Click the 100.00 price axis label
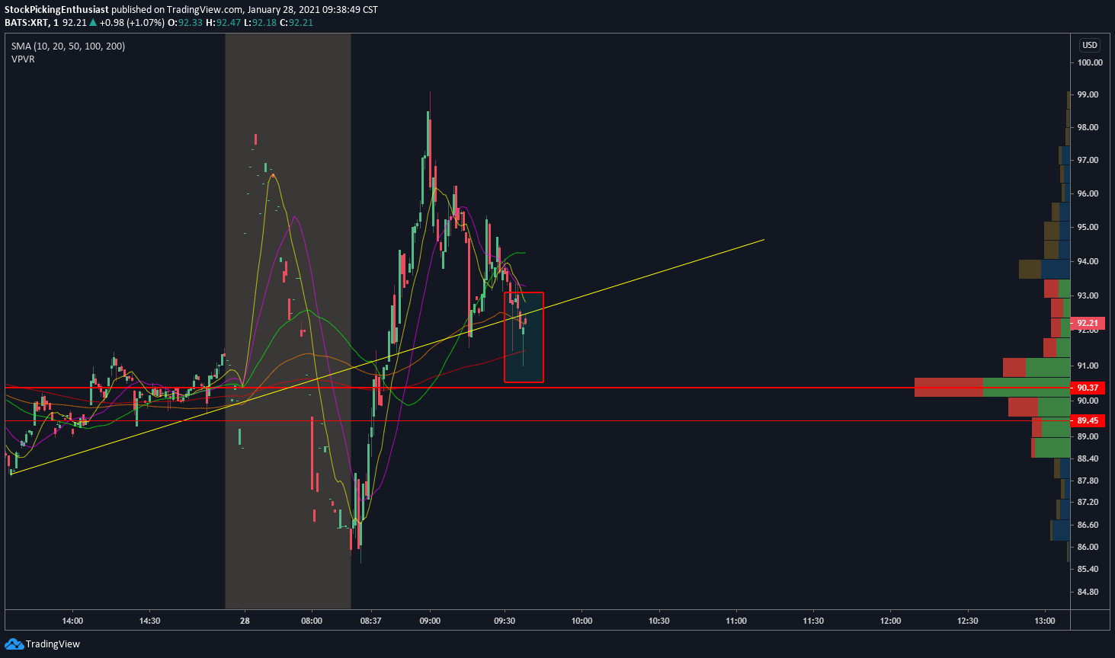 coord(1090,62)
